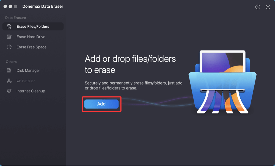Click the Disk Manager sidebar icon

(x=9, y=71)
